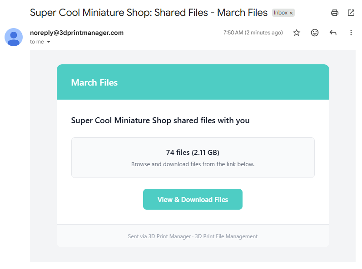Click the 'March Files' banner title
This screenshot has height=269, width=362.
tap(94, 82)
